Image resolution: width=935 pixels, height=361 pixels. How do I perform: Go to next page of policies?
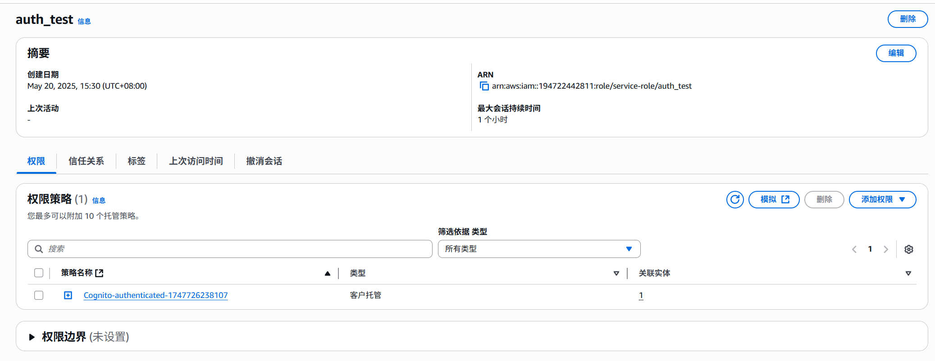(885, 249)
